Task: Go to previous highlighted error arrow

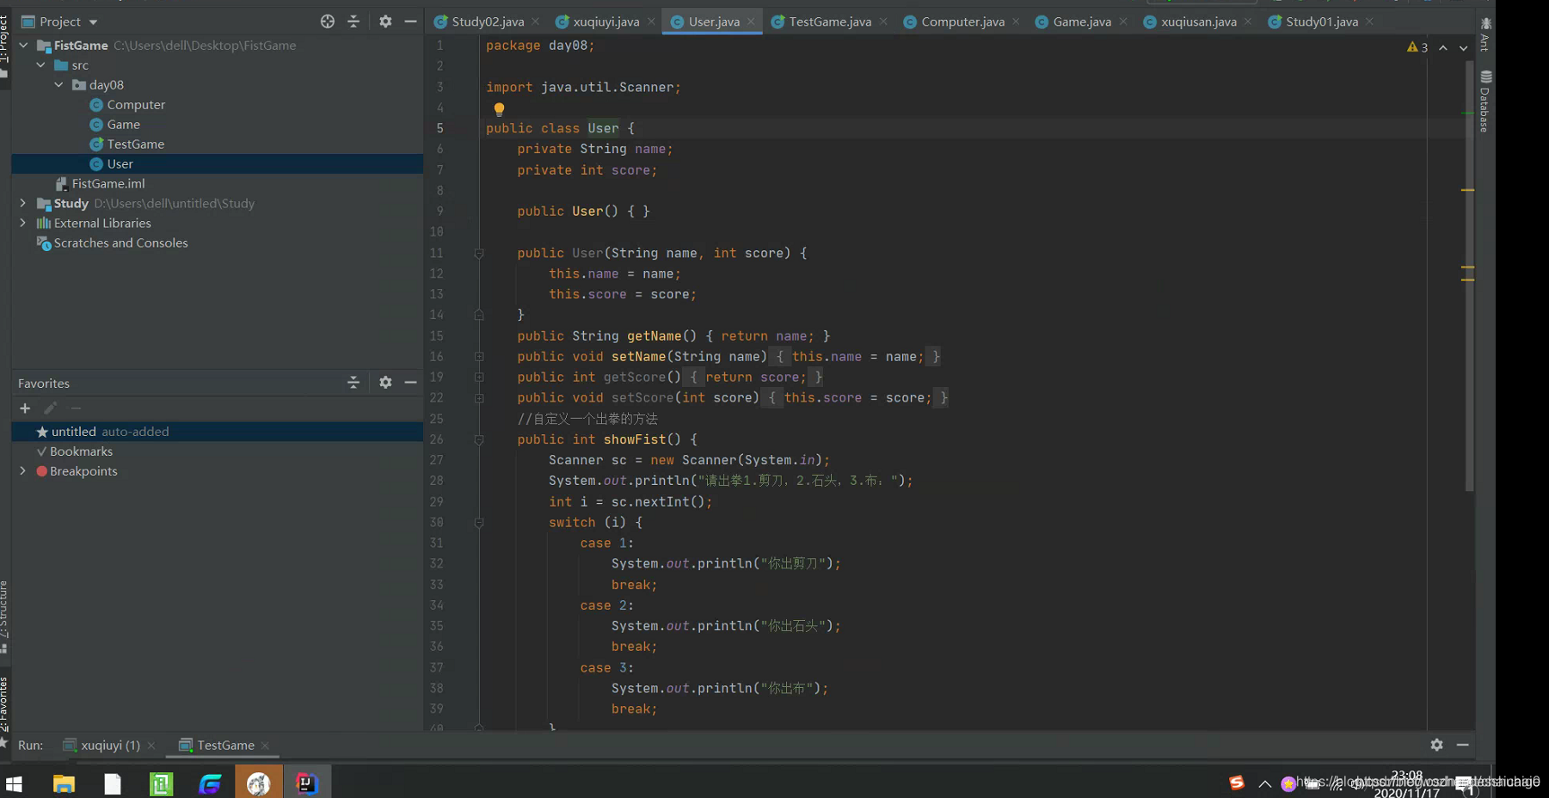Action: (x=1443, y=48)
